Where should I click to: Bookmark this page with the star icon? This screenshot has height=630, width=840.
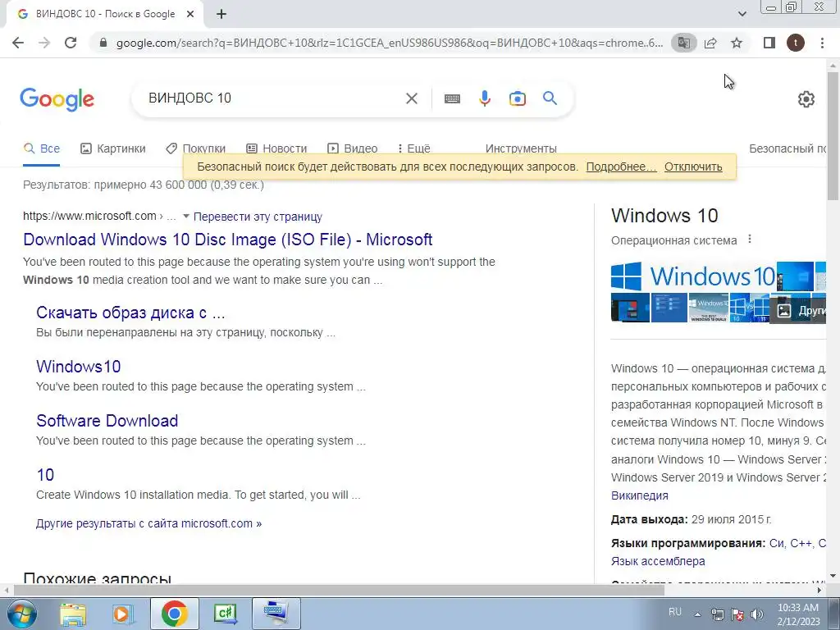(737, 43)
